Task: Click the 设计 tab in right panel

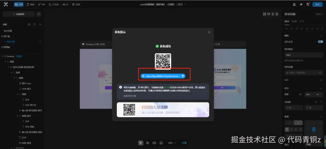Action: [x=287, y=21]
